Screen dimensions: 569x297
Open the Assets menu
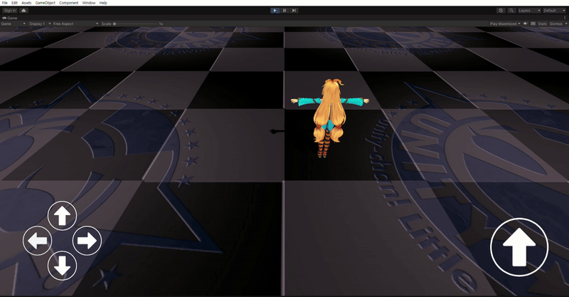click(26, 3)
